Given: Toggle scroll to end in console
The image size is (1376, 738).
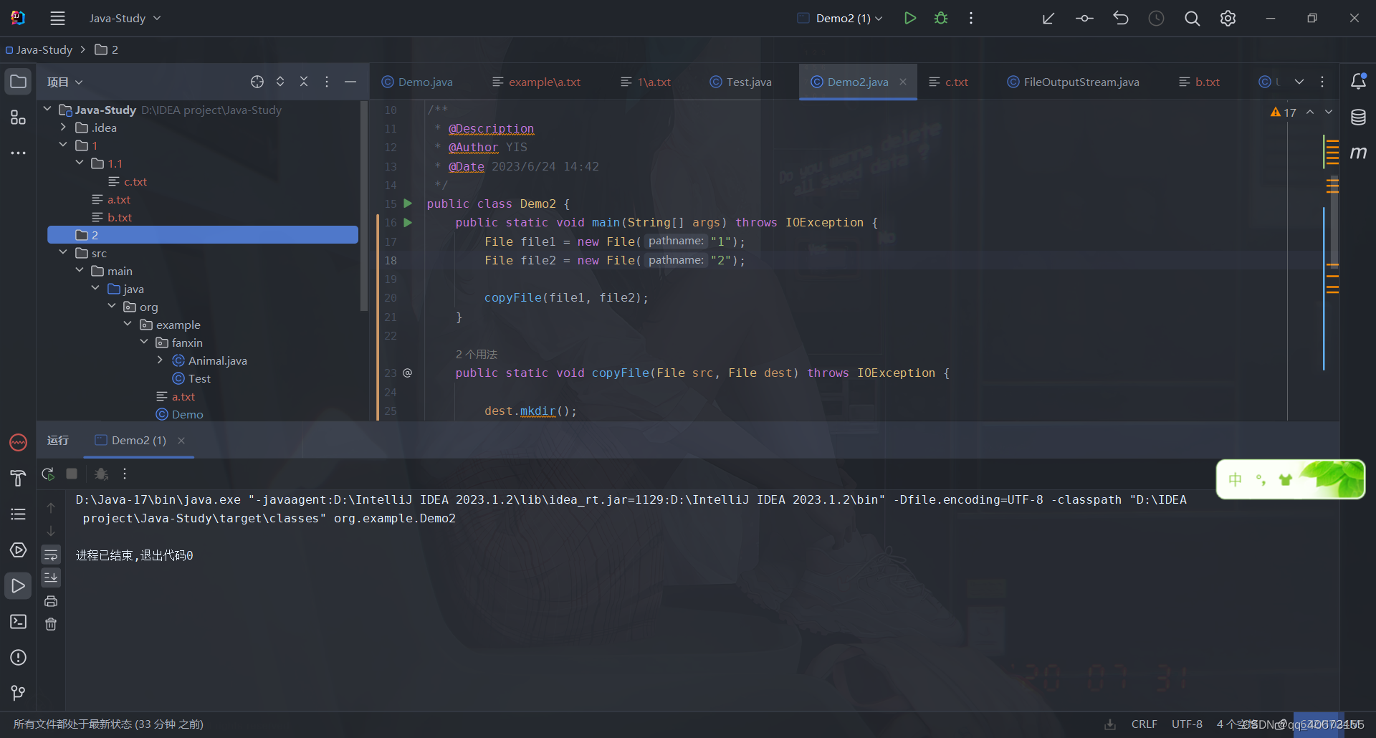Looking at the screenshot, I should click(x=51, y=578).
